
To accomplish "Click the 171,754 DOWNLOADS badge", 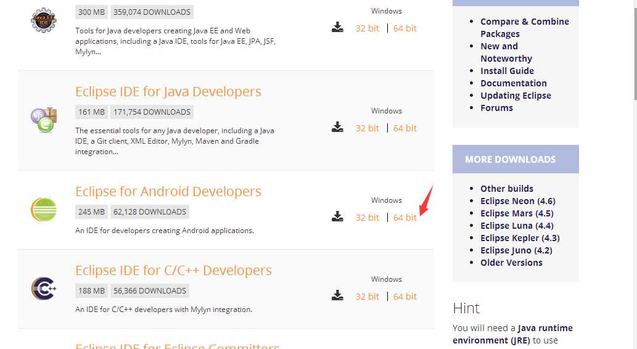I will [152, 112].
